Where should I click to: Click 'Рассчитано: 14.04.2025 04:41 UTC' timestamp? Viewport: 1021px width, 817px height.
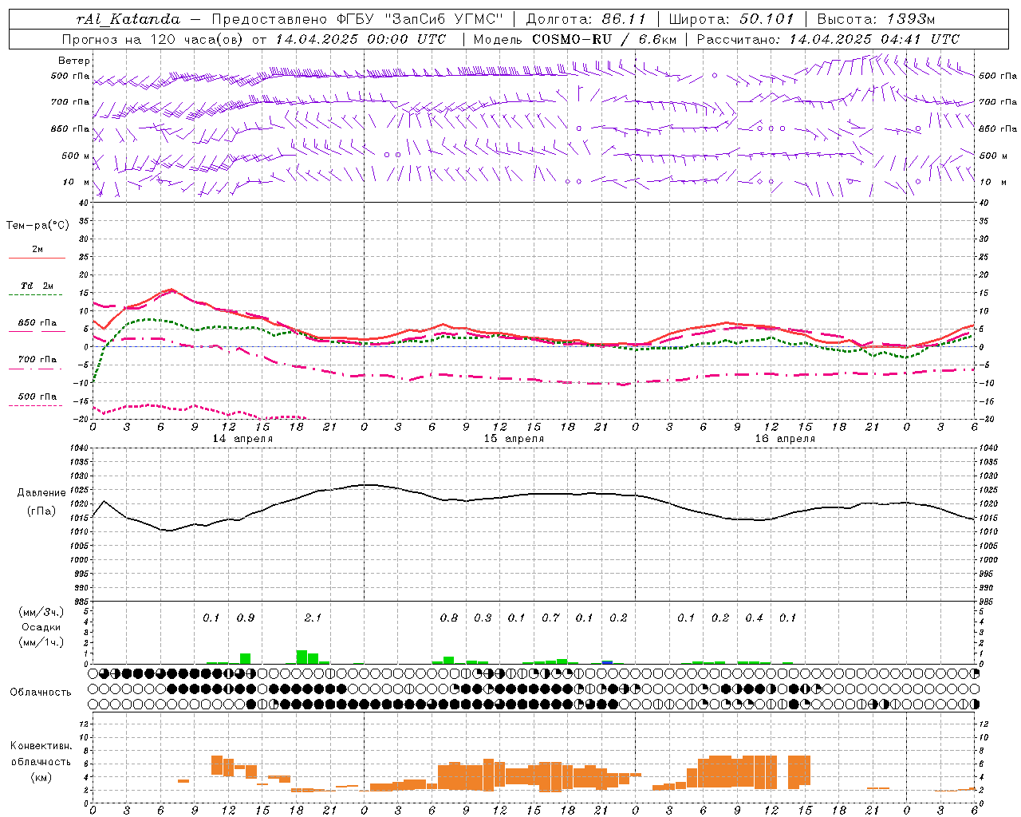click(x=828, y=39)
